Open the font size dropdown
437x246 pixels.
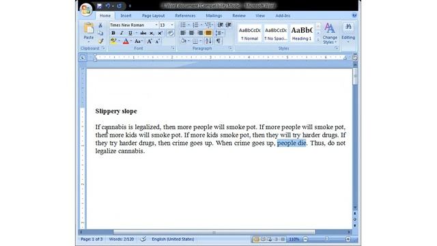[171, 25]
